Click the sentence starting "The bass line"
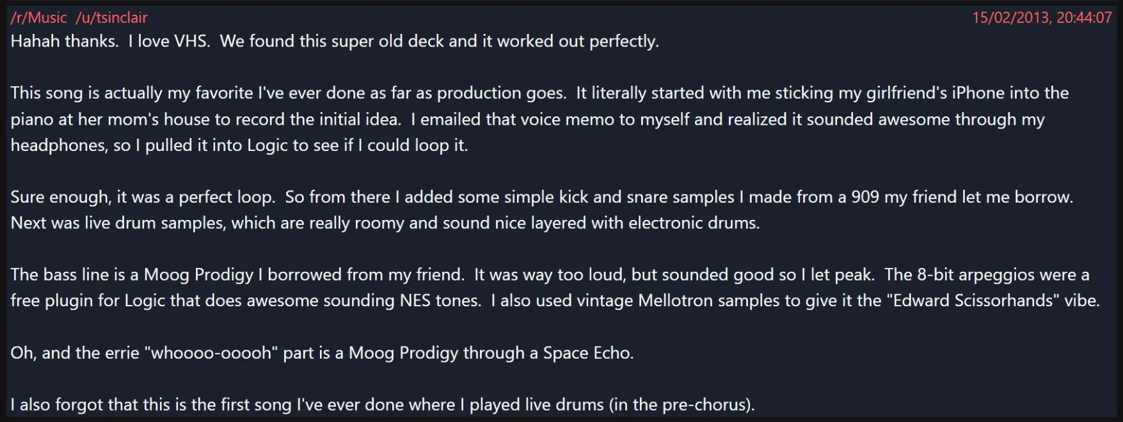 (x=237, y=275)
